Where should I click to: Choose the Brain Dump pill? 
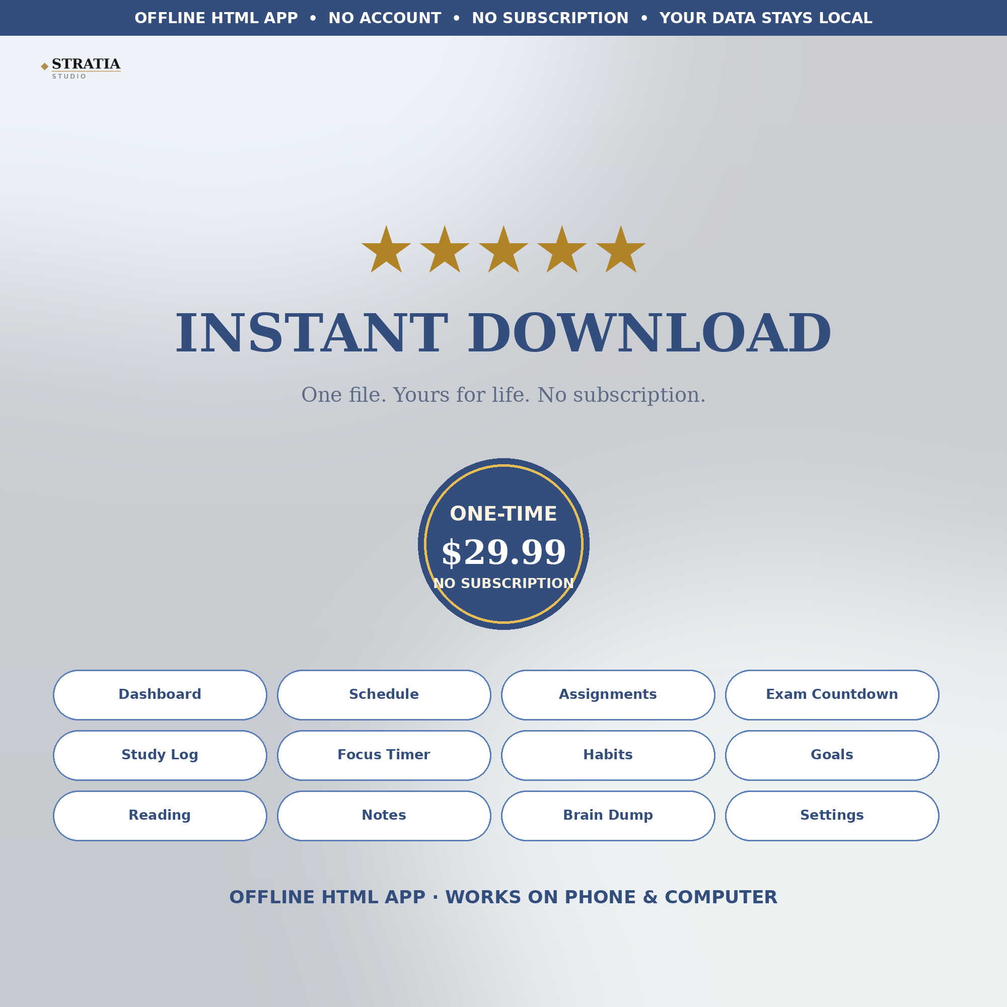click(x=608, y=816)
